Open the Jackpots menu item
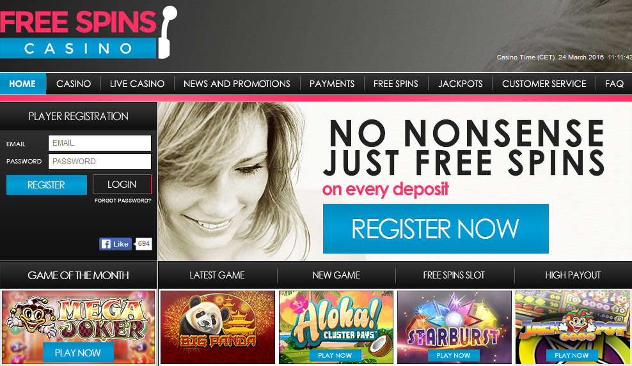Viewport: 632px width, 366px height. (x=461, y=84)
